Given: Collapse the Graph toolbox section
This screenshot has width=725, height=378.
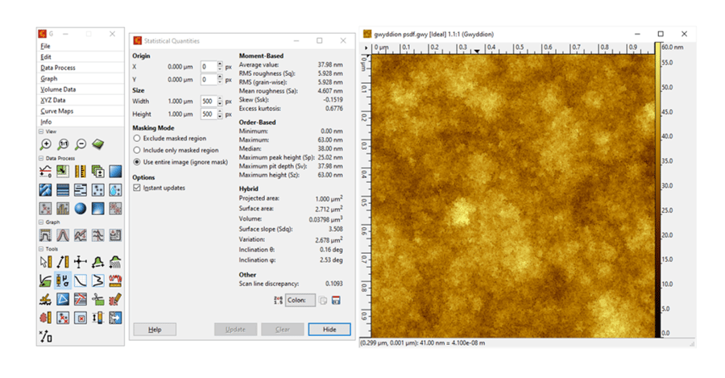Looking at the screenshot, I should tap(41, 222).
